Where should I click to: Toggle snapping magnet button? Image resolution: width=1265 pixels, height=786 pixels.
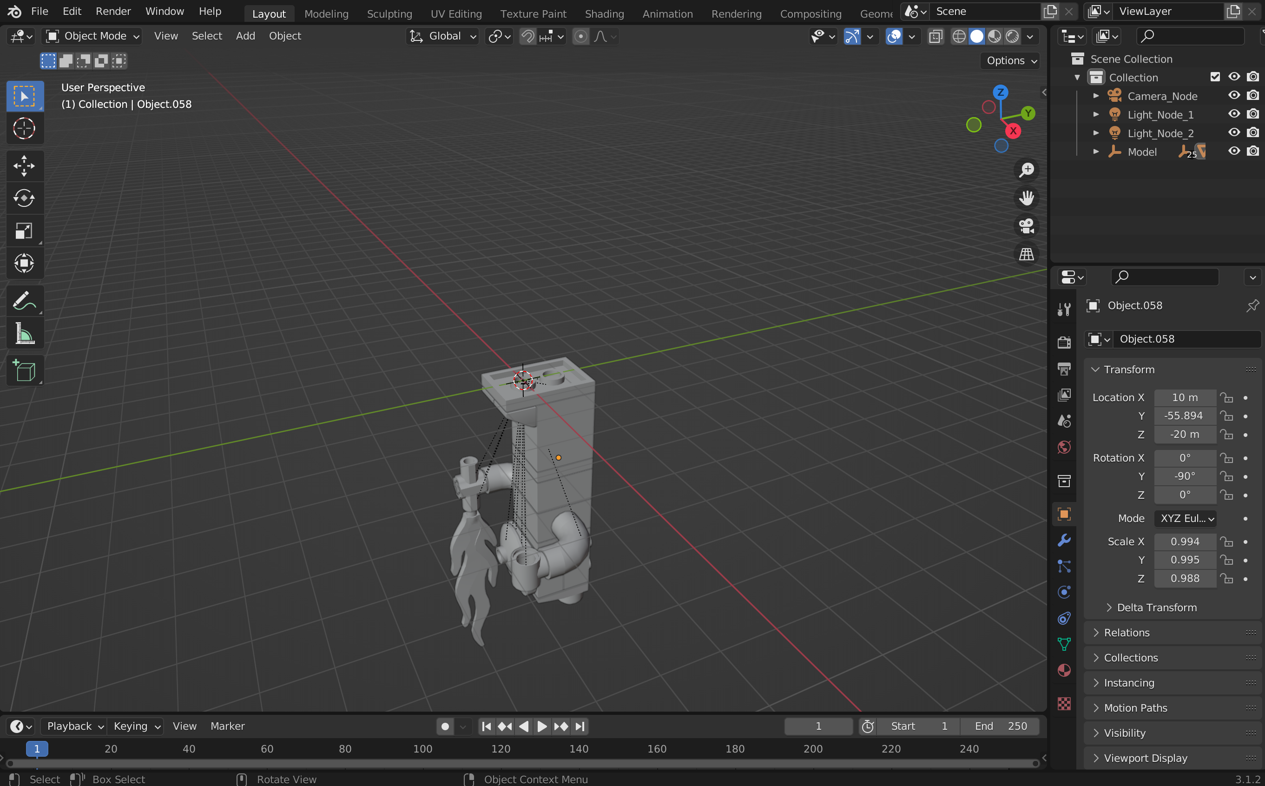(527, 36)
